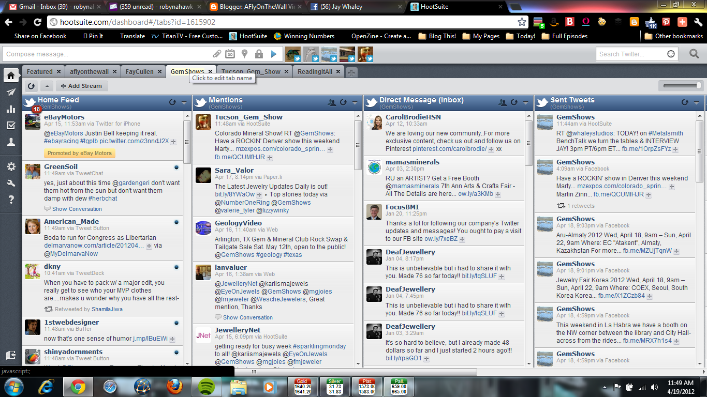Switch to the FayCullen tab
Screen dimensions: 707x397
pos(140,72)
